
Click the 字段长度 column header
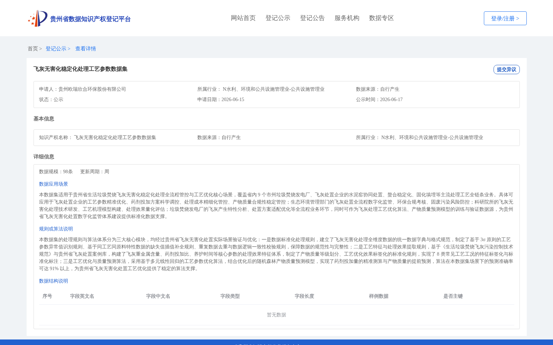[x=304, y=296]
